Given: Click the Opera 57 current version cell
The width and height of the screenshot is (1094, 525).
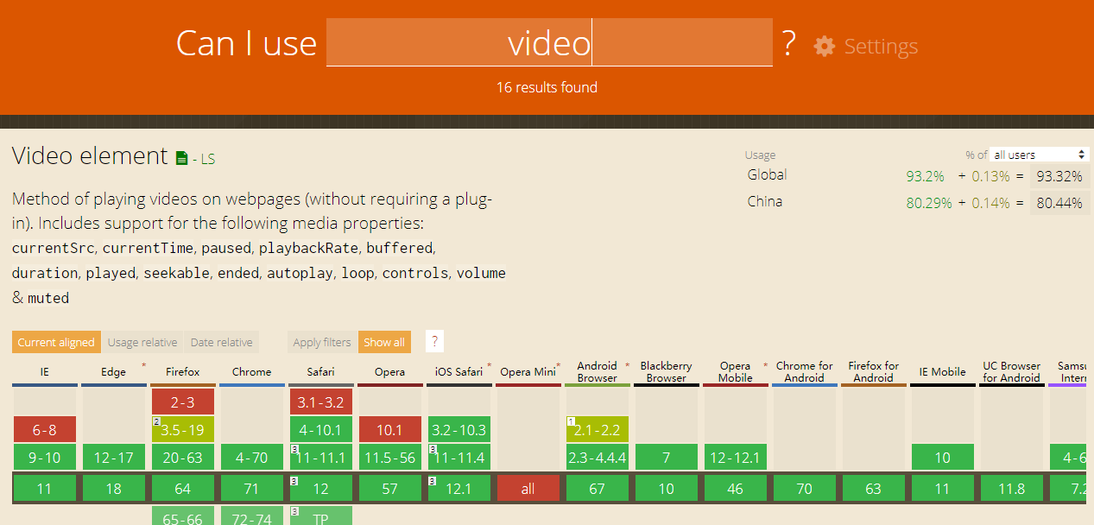Looking at the screenshot, I should point(390,489).
